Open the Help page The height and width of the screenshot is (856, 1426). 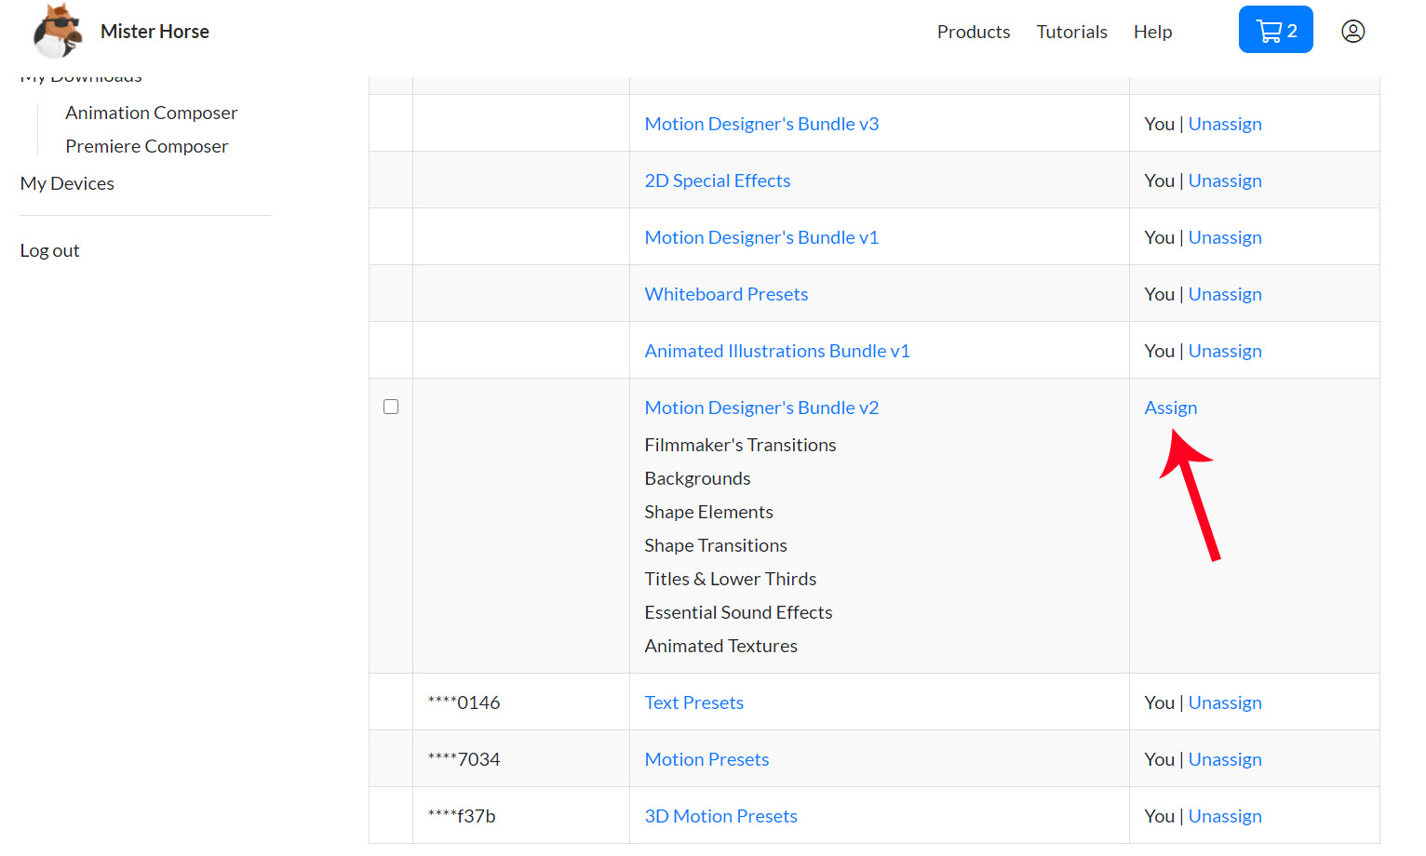[x=1152, y=32]
